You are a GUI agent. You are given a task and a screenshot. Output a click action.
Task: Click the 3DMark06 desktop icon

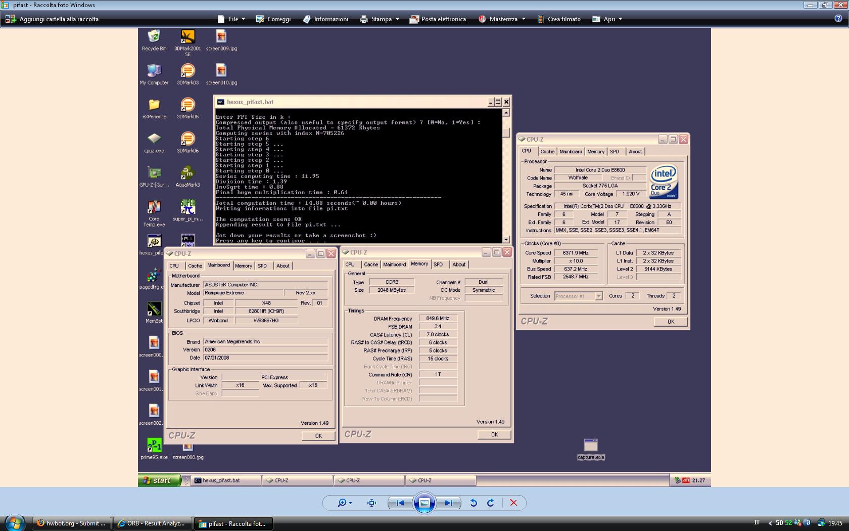click(x=187, y=143)
